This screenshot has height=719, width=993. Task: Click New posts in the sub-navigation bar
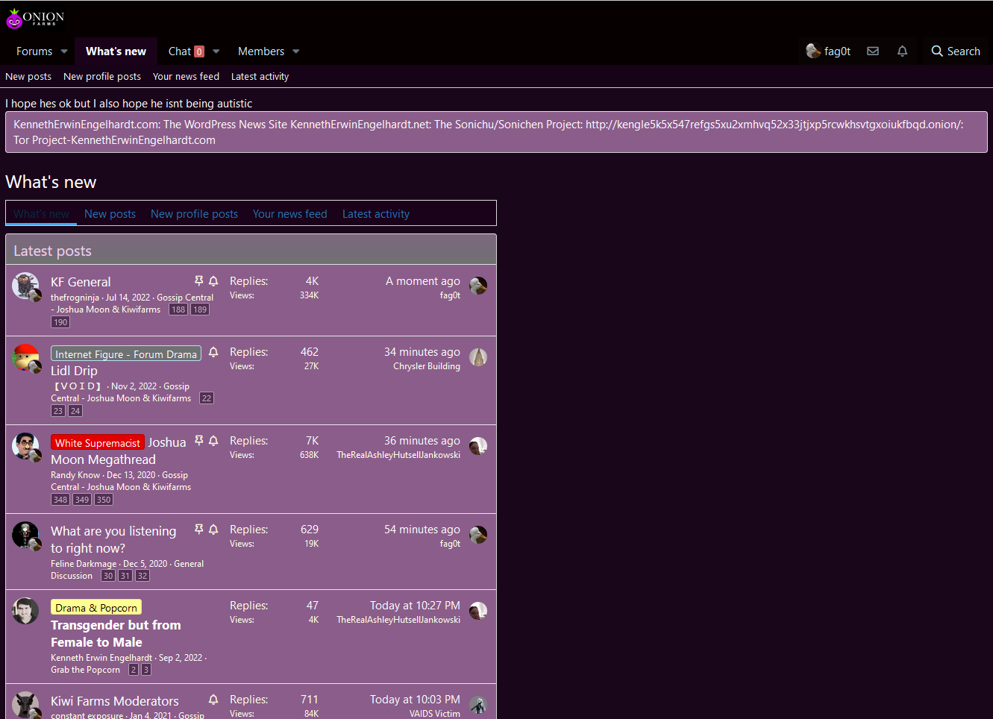[28, 77]
